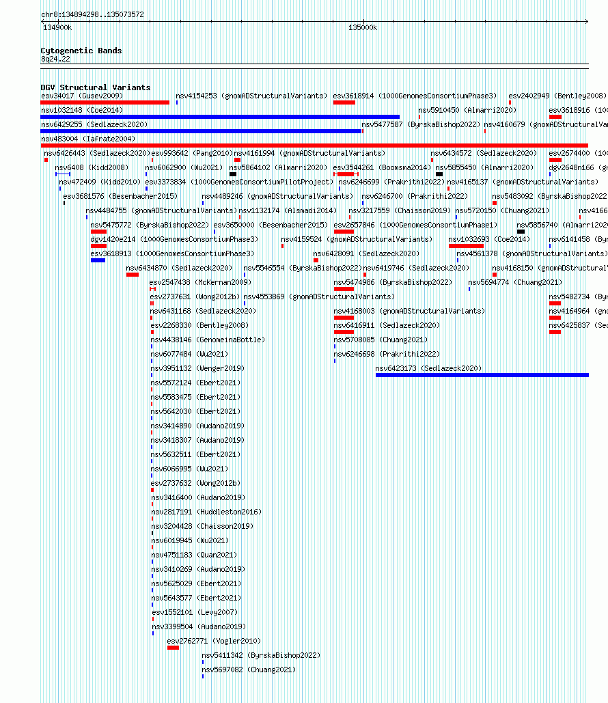Click the black bar under nsv5864102 (Almarri2020)
The height and width of the screenshot is (703, 608).
coord(233,174)
